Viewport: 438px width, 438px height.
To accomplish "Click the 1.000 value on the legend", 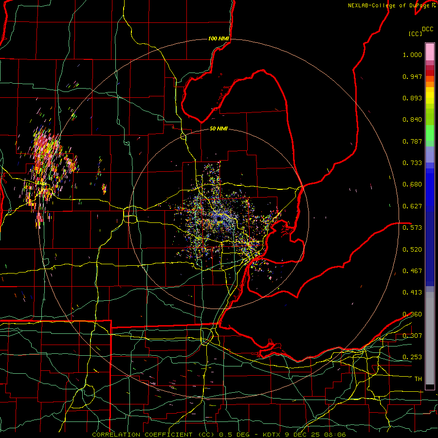I will click(x=412, y=55).
